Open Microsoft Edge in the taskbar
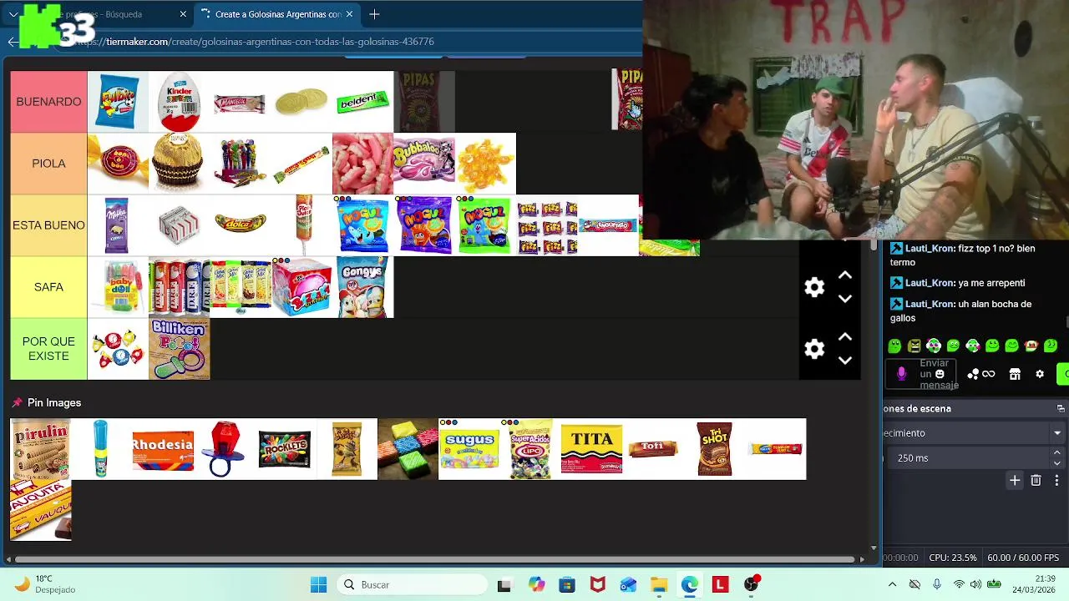Viewport: 1069px width, 601px height. tap(689, 584)
